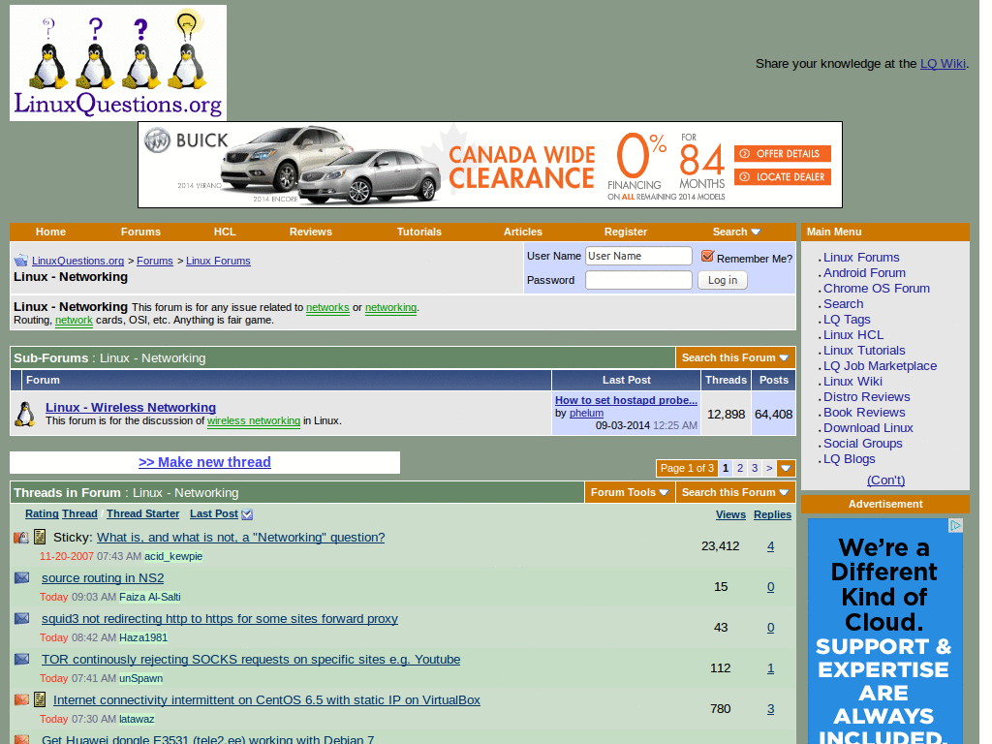Viewport: 992px width, 744px height.
Task: Click the Log in button
Action: (723, 280)
